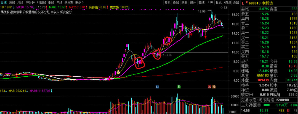Click 叠加 overlay button
Image resolution: width=298 pixels, height=114 pixels.
click(x=176, y=2)
